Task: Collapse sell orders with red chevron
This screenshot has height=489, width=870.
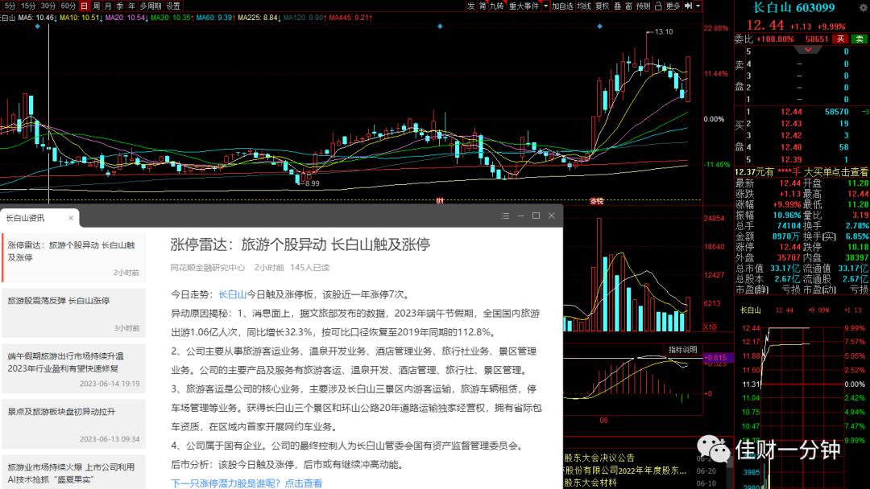Action: click(808, 50)
